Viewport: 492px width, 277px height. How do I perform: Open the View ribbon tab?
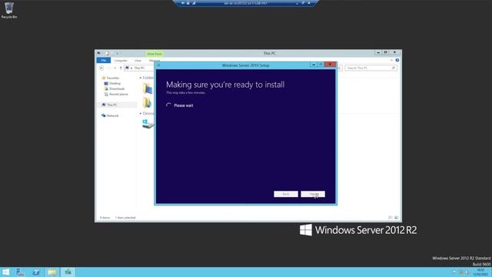click(x=138, y=60)
